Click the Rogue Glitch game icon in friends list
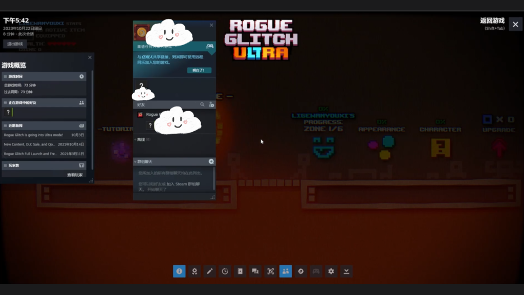The height and width of the screenshot is (295, 524). coord(140,114)
